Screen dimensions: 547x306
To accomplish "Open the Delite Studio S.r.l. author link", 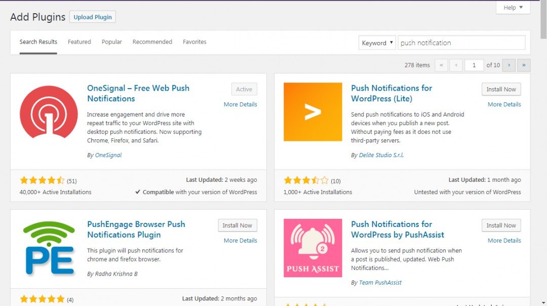I will point(381,155).
